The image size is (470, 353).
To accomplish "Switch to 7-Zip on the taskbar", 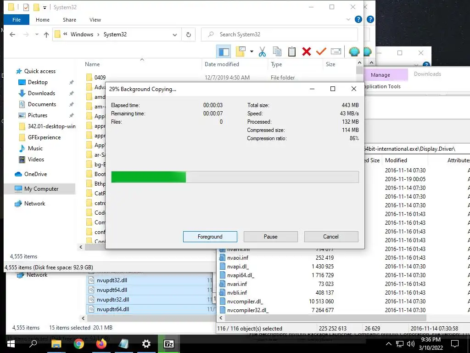I will point(169,344).
